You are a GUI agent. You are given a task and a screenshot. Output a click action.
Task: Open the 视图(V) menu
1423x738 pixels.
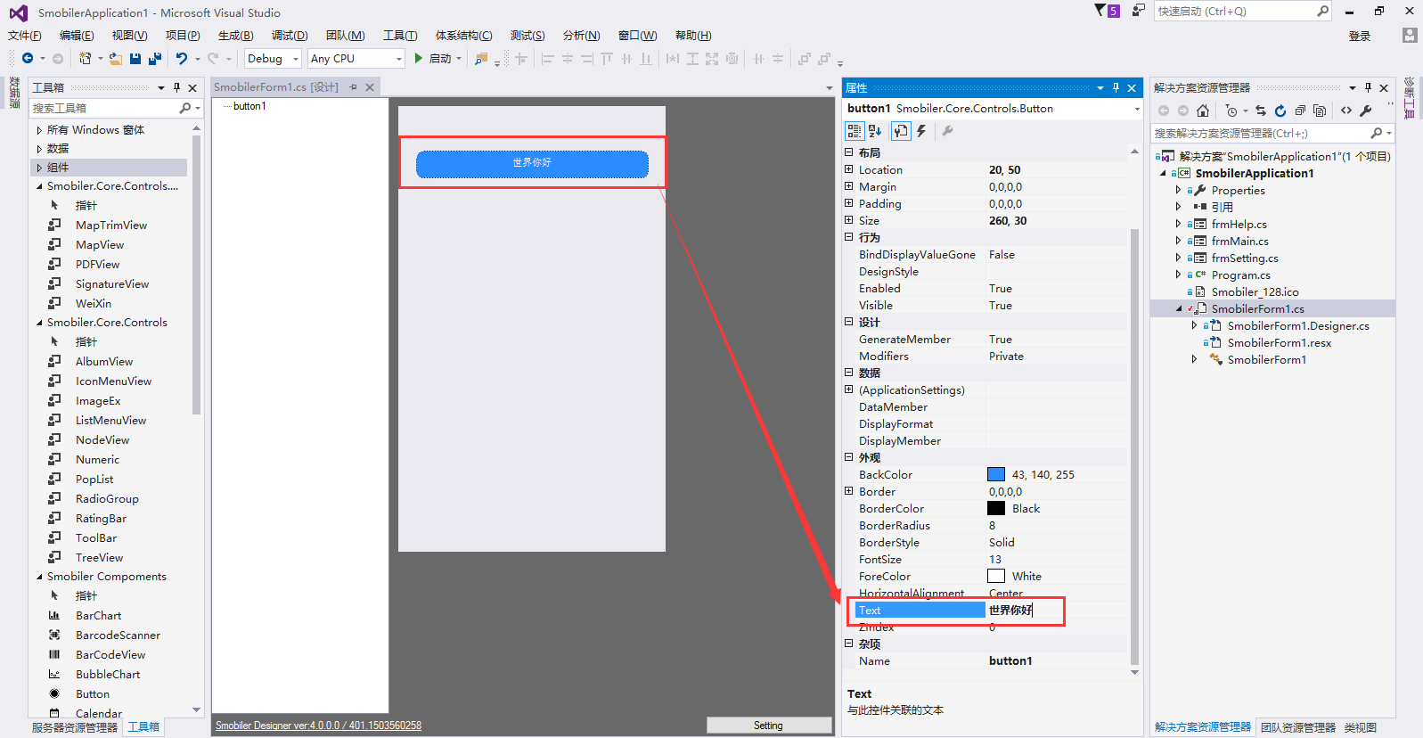[x=129, y=36]
